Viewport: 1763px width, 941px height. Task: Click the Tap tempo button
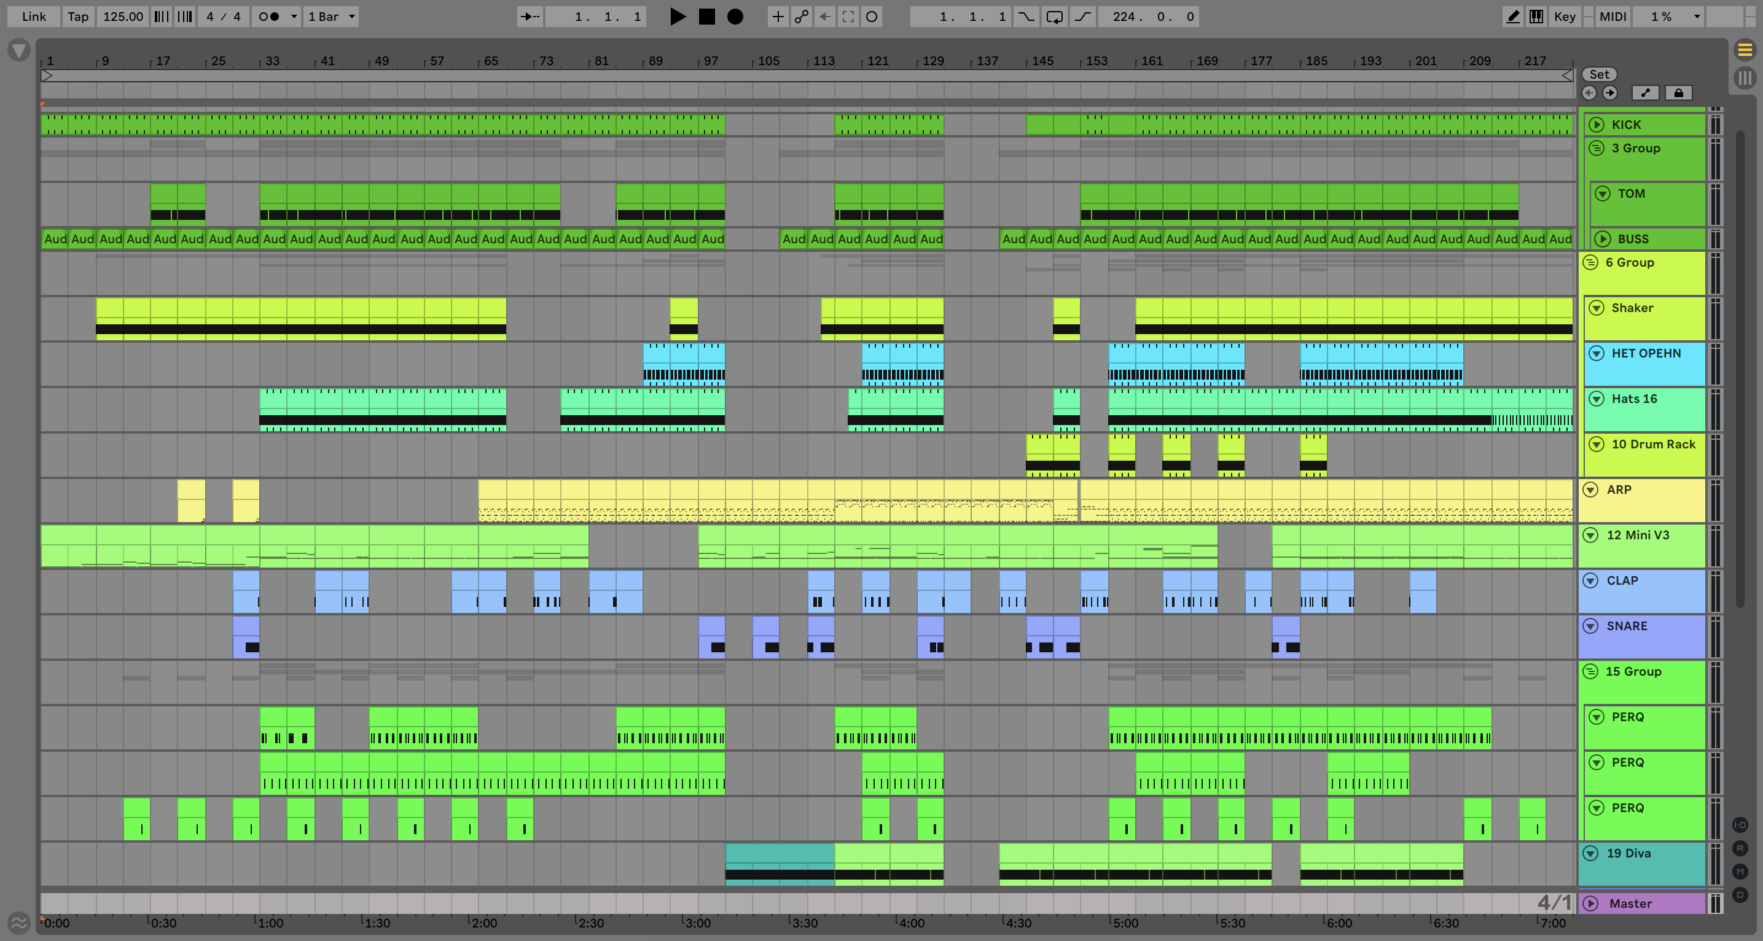click(78, 17)
